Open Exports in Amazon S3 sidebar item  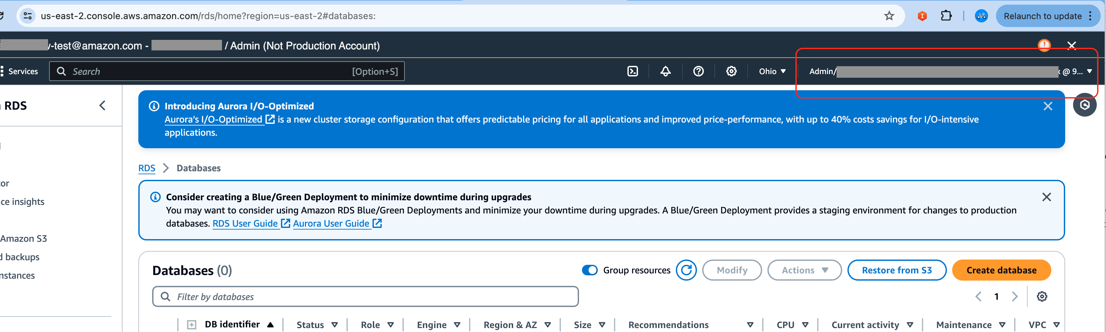point(24,238)
